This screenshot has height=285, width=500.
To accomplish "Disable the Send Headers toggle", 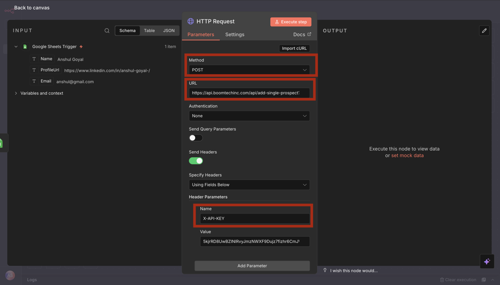I will tap(196, 161).
